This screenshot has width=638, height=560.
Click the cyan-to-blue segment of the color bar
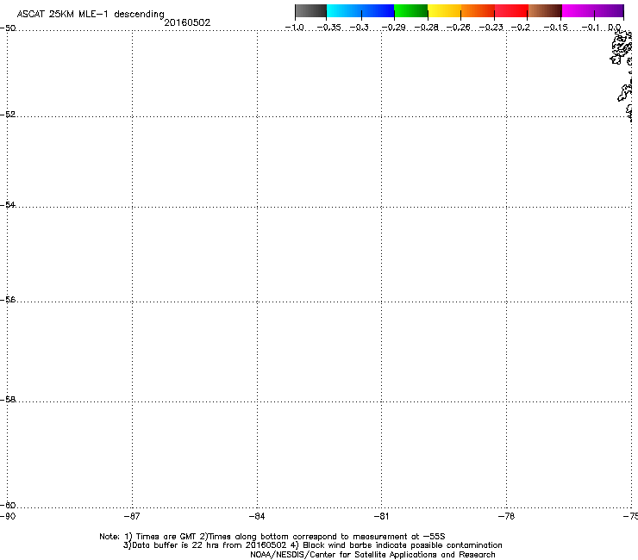360,10
